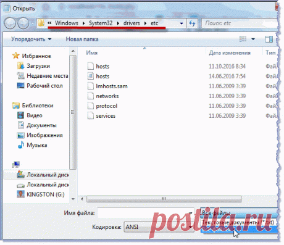Show the preview pane button
284x245 pixels.
(x=269, y=39)
